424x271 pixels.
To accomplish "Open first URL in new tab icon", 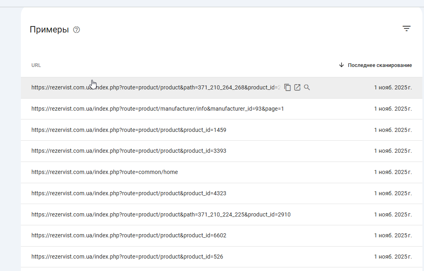I will (x=297, y=87).
